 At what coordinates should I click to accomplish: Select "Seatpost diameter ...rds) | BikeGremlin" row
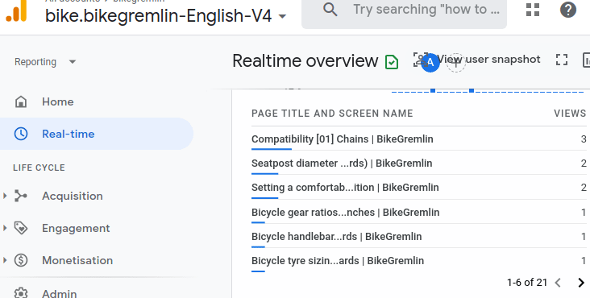419,163
